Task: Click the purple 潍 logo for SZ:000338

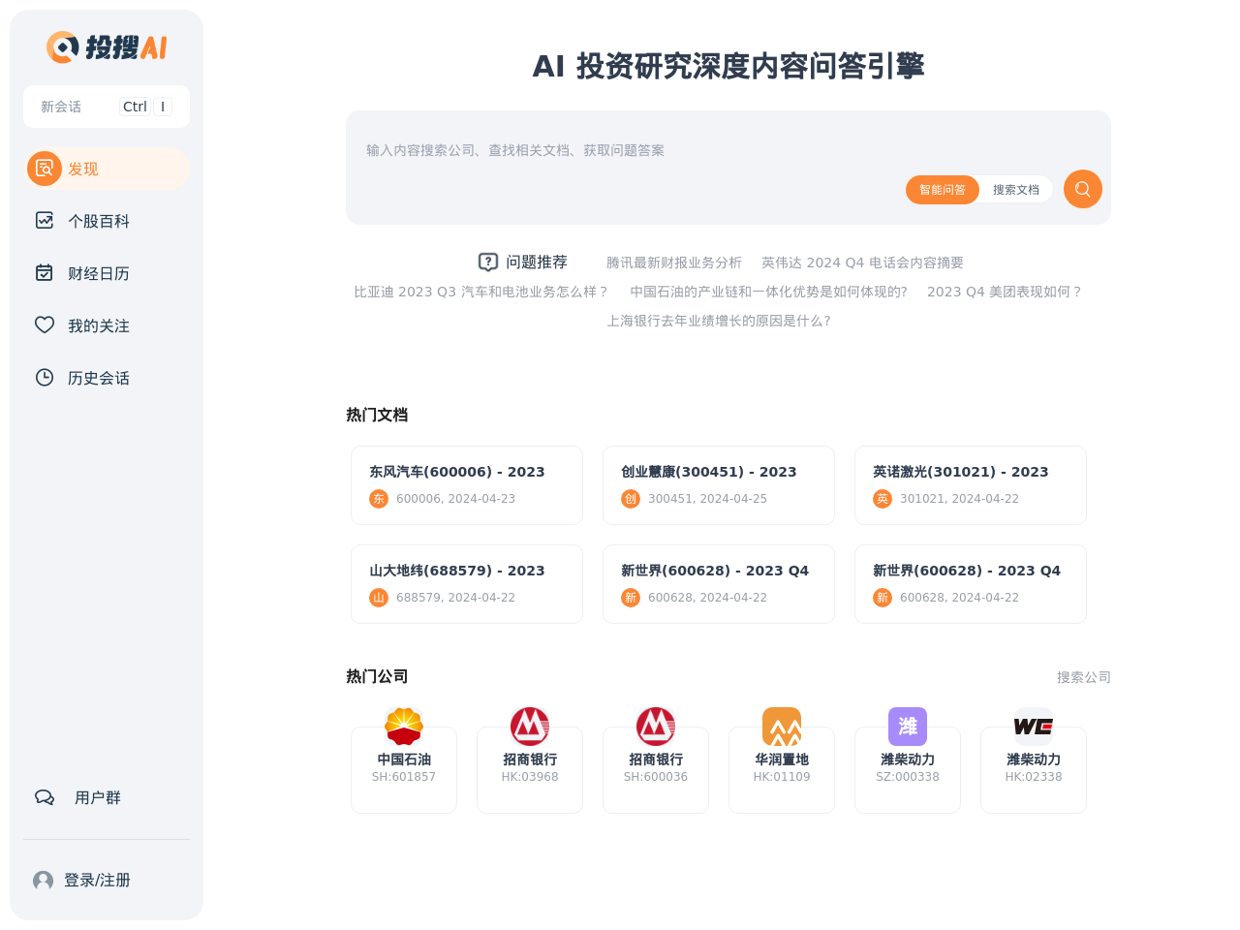Action: pyautogui.click(x=908, y=727)
